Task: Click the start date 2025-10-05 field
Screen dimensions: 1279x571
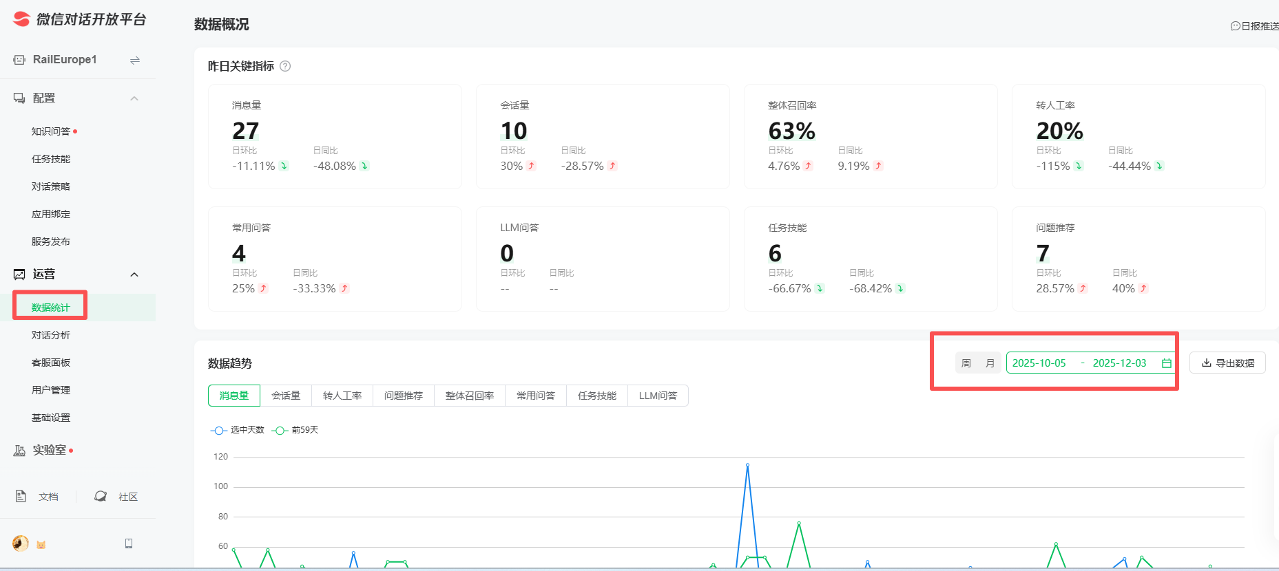Action: (x=1039, y=363)
